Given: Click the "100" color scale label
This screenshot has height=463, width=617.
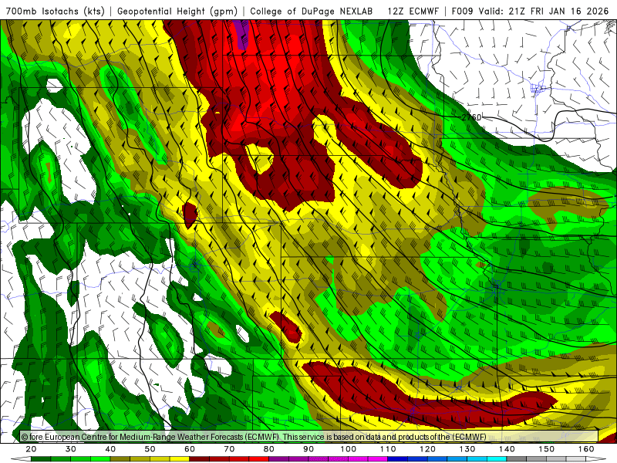Looking at the screenshot, I should click(x=349, y=449).
